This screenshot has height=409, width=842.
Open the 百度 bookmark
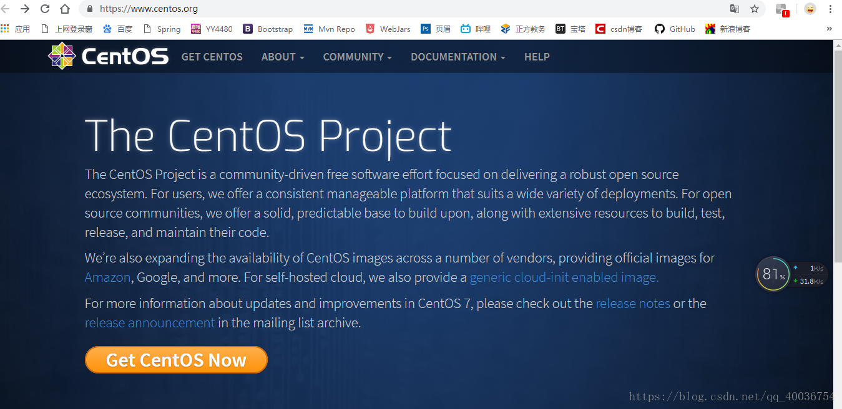118,29
